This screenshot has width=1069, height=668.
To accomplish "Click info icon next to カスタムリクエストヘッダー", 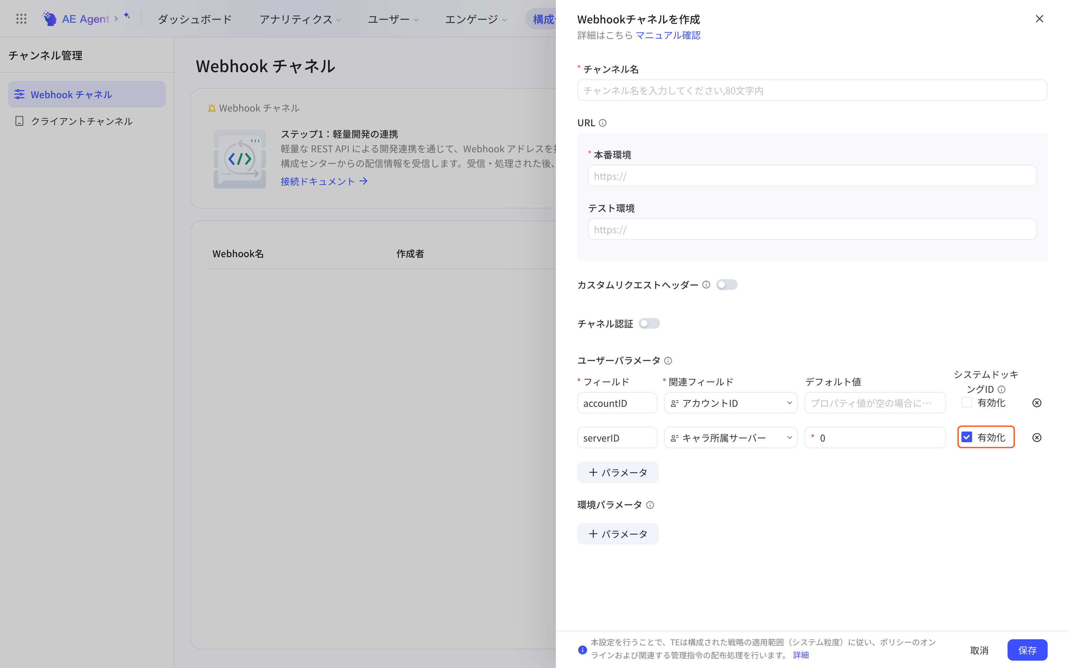I will point(706,285).
